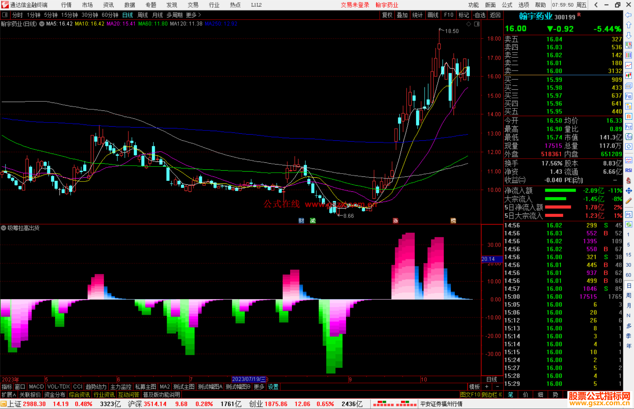Image resolution: width=634 pixels, height=409 pixels.
Task: Open the 行情 menu in title bar
Action: [x=66, y=5]
